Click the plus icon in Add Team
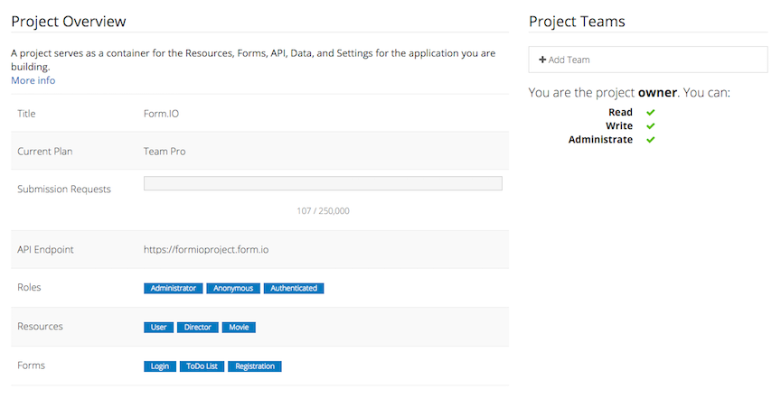781x398 pixels. point(542,60)
